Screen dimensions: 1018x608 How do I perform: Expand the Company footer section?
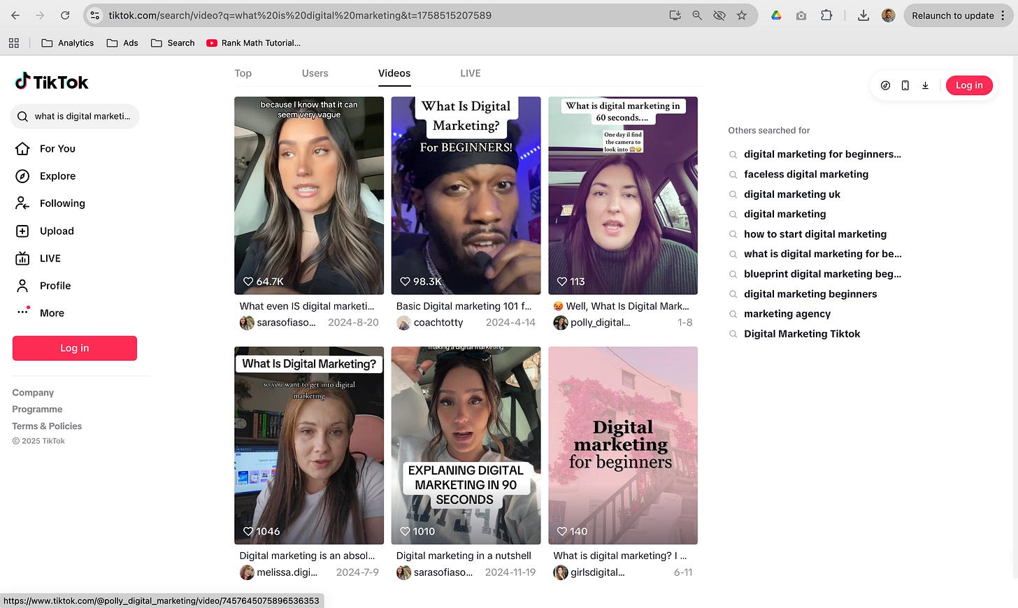33,393
